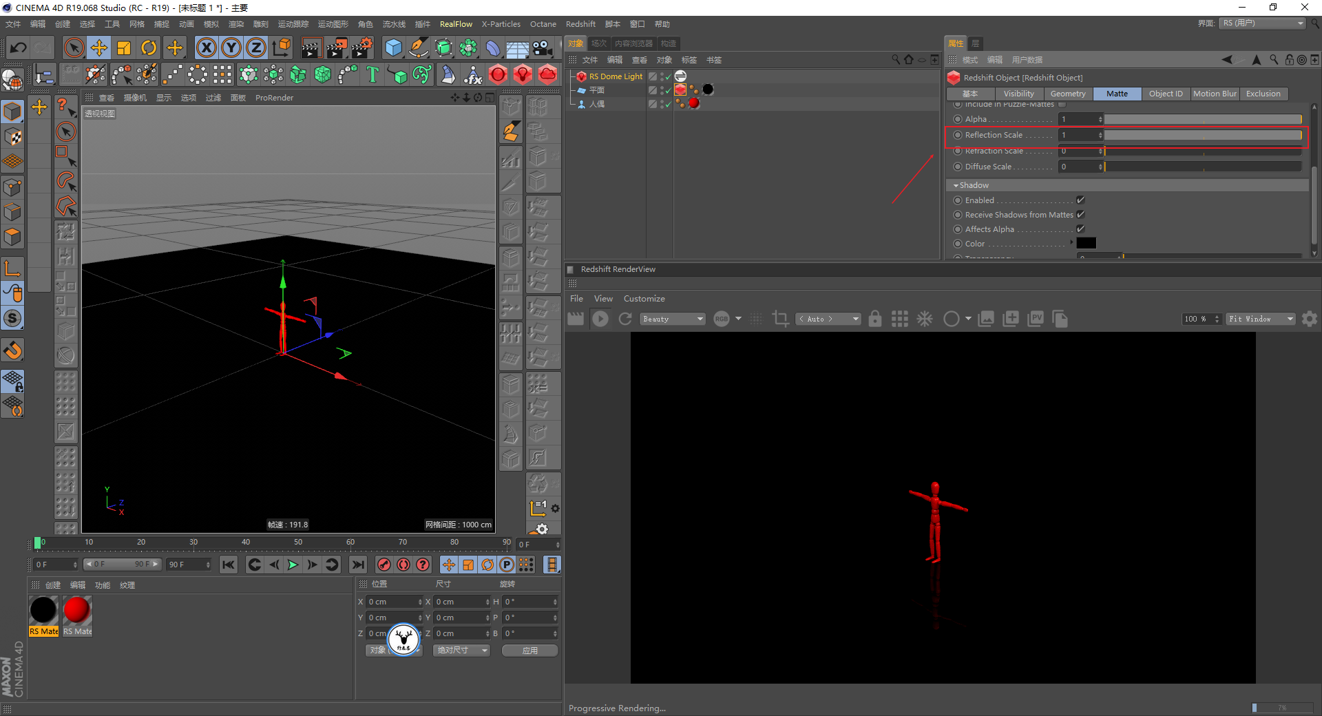Open the Beauty AOV dropdown
1322x716 pixels.
(x=673, y=319)
